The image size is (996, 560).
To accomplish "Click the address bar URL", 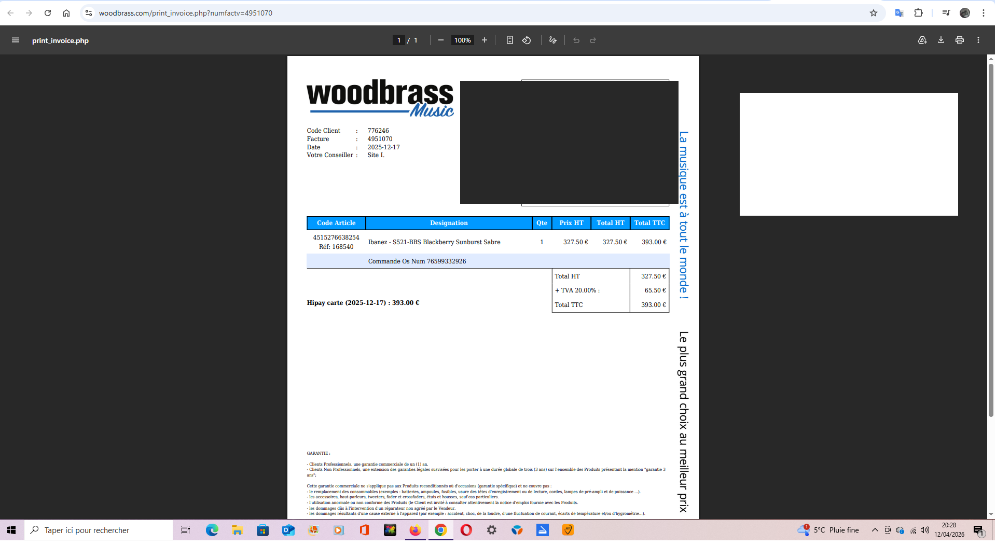I will pos(186,13).
